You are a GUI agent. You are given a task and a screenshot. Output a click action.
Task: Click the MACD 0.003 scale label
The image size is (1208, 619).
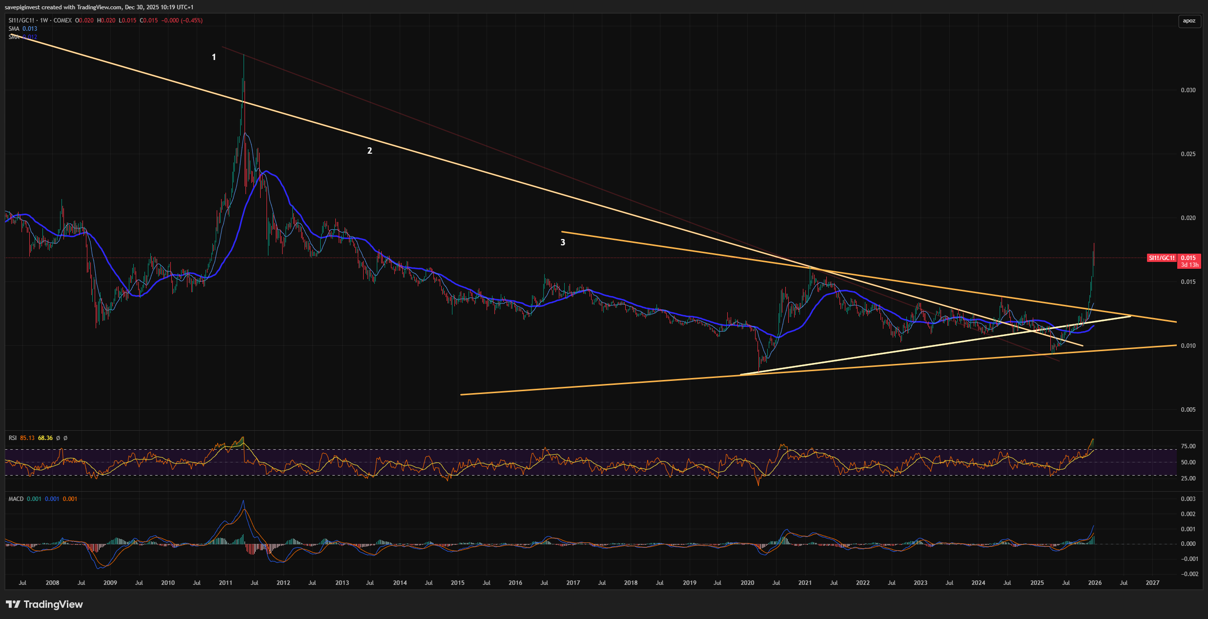click(1188, 499)
